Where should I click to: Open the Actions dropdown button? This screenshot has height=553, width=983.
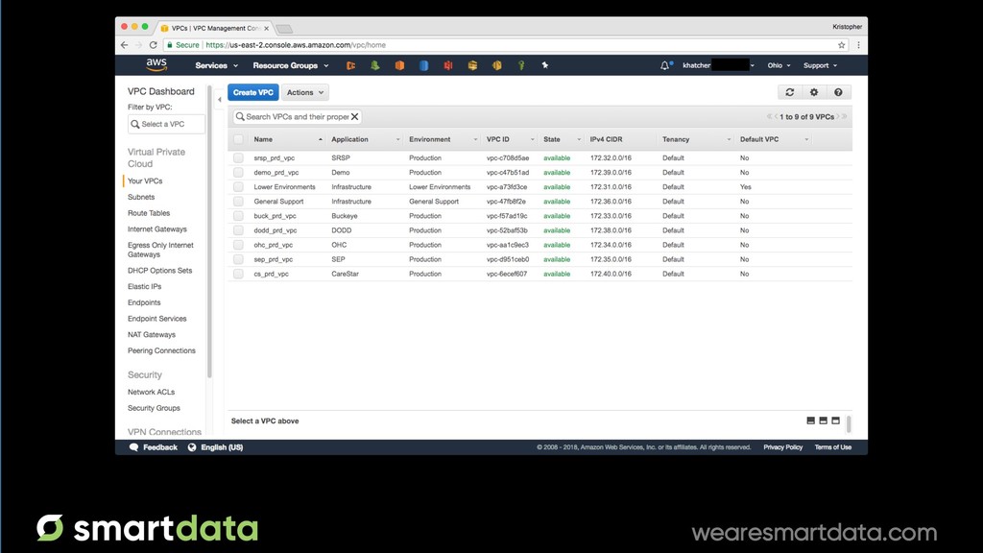304,92
